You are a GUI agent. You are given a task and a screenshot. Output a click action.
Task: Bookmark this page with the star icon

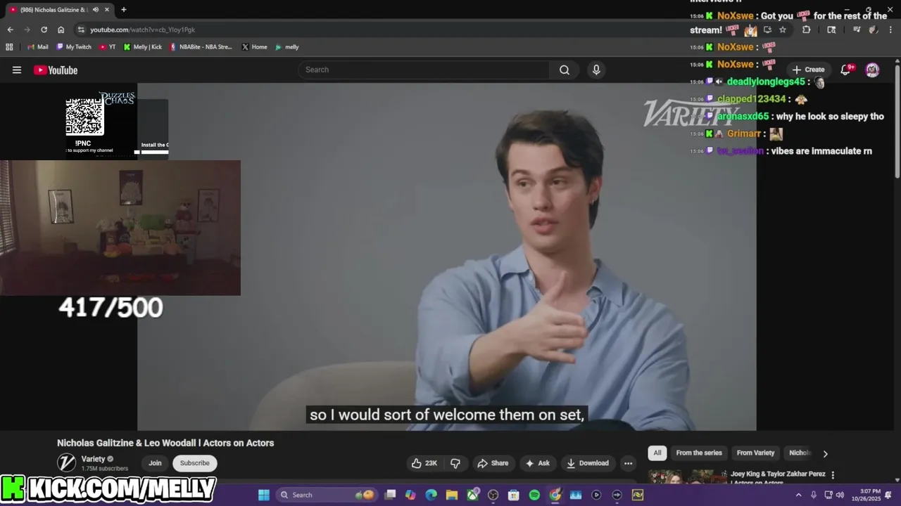[783, 30]
